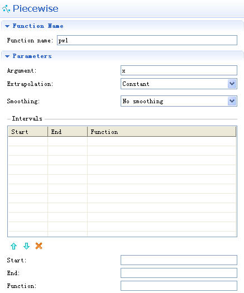Click the Function input field at bottom
This screenshot has height=293, width=244.
click(179, 286)
